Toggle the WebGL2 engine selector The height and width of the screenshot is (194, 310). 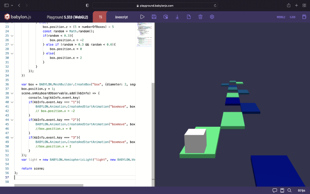(x=281, y=17)
